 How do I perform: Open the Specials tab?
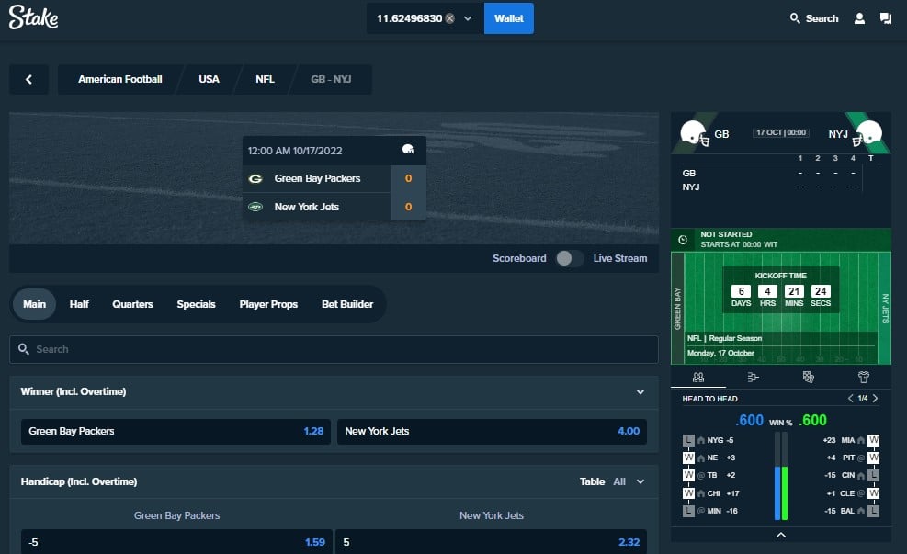(x=196, y=304)
